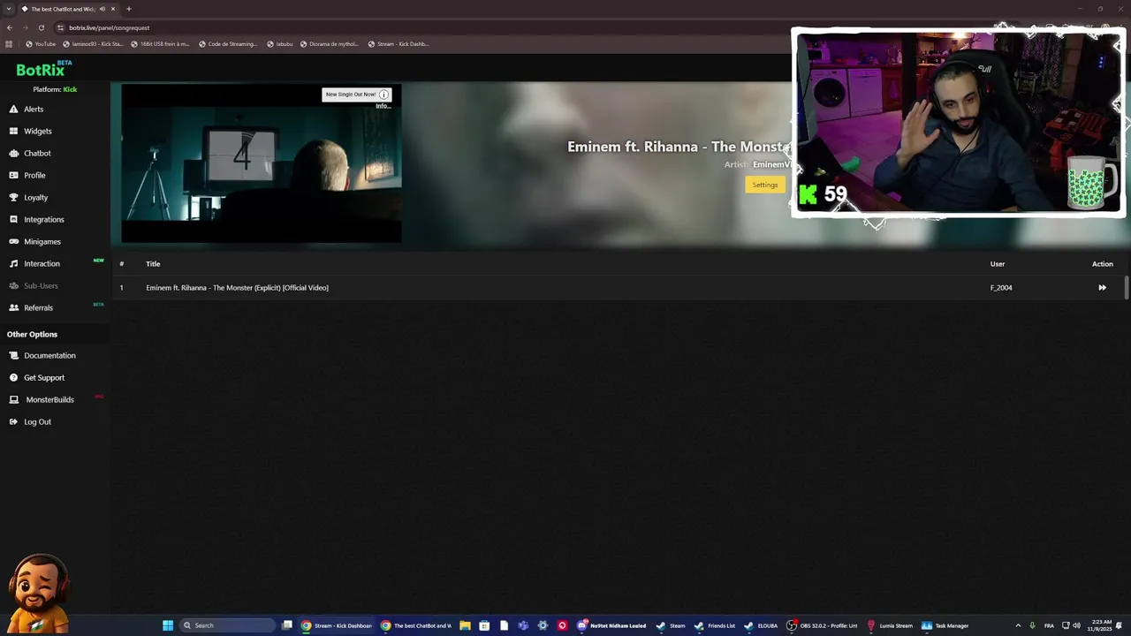Open File Explorer from the taskbar
Screen dimensions: 1131x636
tap(465, 625)
